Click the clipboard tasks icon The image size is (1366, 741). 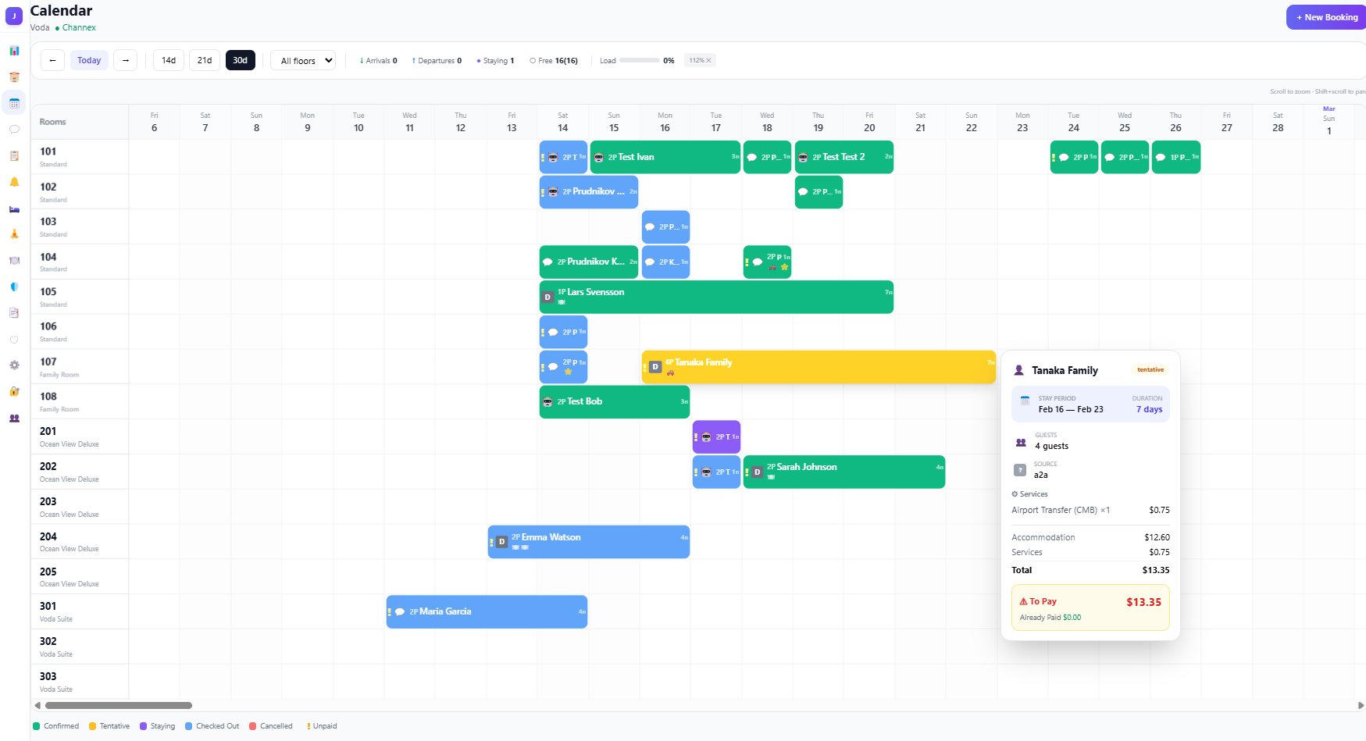click(13, 155)
